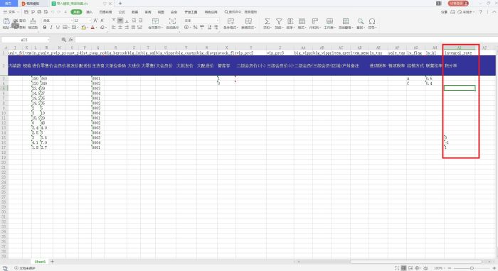Screen dimensions: 498x271
Task: Click the Conditional Formatting icon
Action: 231,21
